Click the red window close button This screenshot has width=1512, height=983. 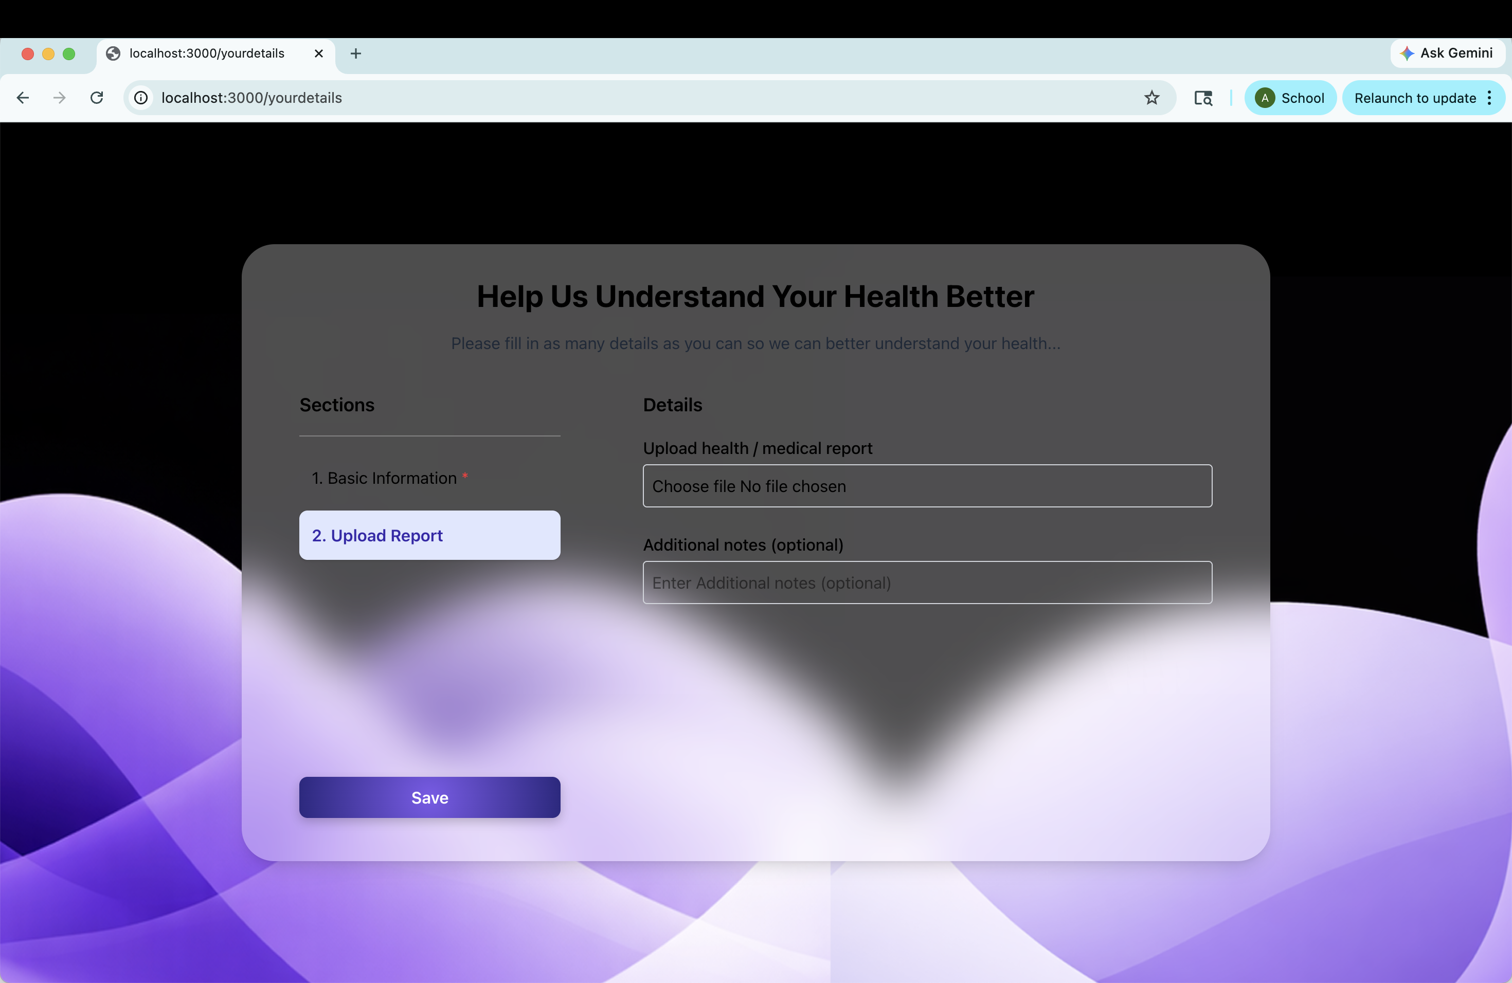coord(27,54)
